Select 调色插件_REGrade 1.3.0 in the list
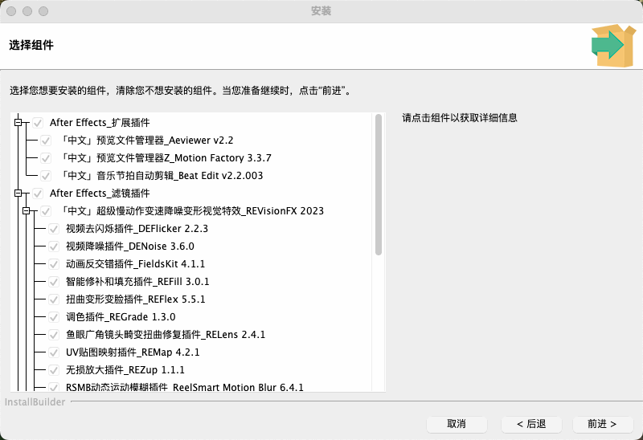The height and width of the screenshot is (440, 643). [121, 317]
